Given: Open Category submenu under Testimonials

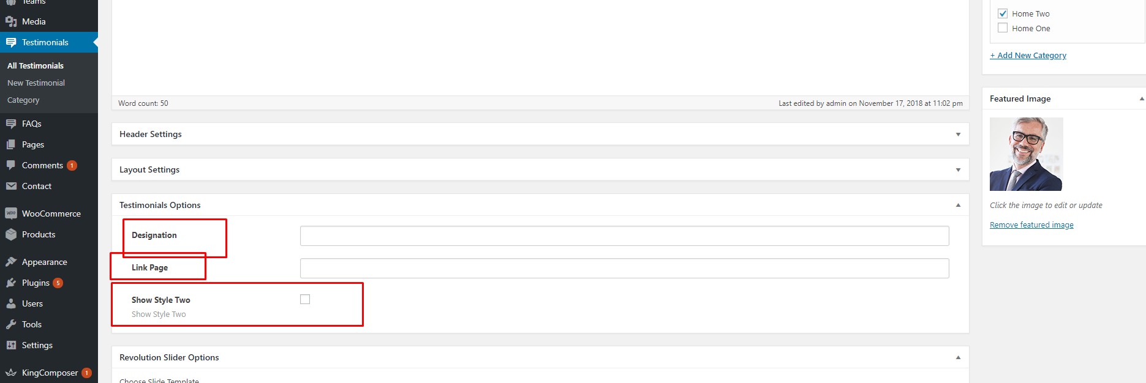Looking at the screenshot, I should [23, 100].
